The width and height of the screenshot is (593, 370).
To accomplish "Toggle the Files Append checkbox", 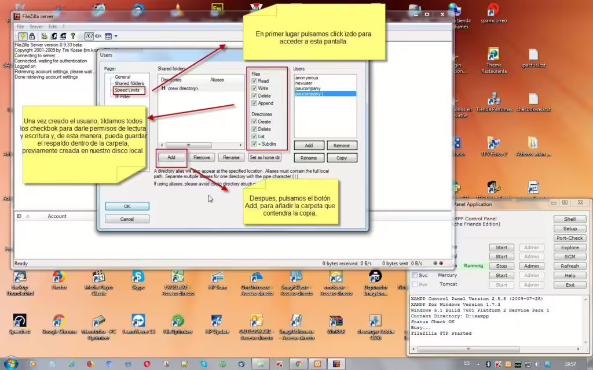I will 254,103.
